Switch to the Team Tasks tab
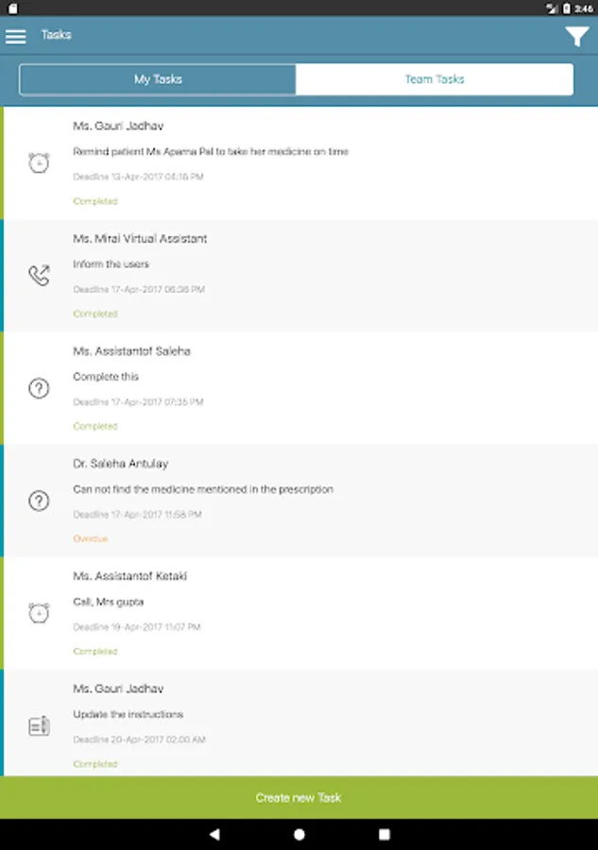Screen dimensions: 598x850 435,79
